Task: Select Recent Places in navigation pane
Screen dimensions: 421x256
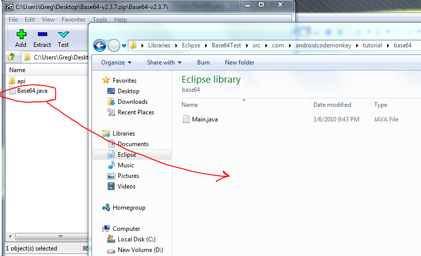Action: click(136, 112)
